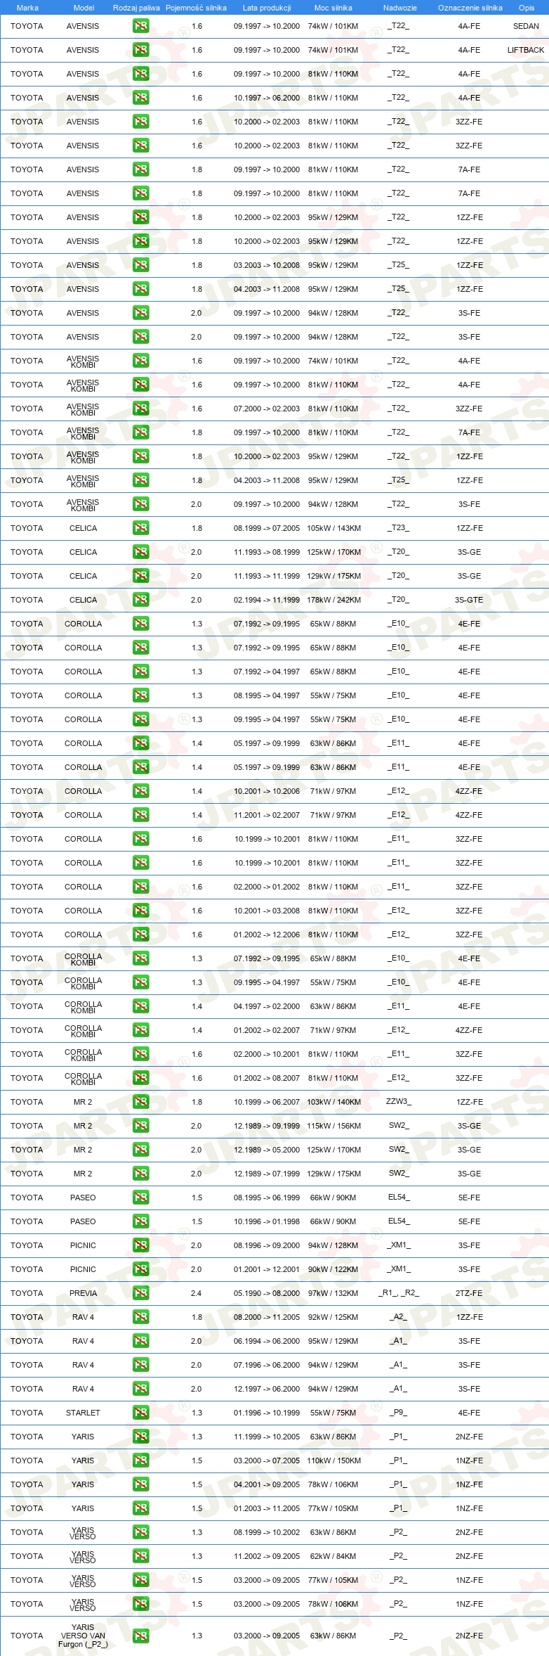Click the 'PREVIA' model cell
Image resolution: width=549 pixels, height=1656 pixels.
pos(84,1293)
